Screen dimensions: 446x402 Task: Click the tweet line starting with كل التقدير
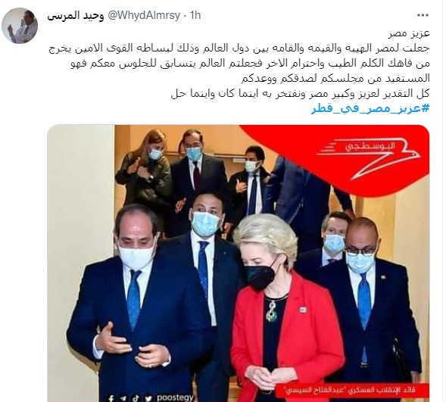coord(300,94)
